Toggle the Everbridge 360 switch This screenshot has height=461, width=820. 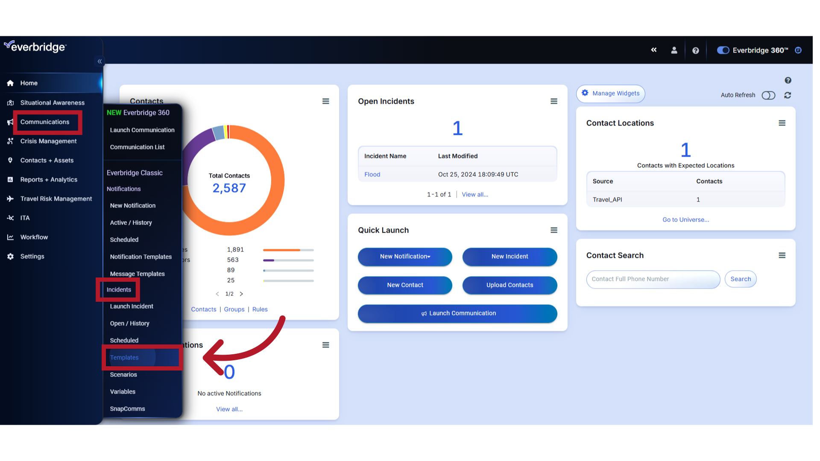click(x=723, y=50)
